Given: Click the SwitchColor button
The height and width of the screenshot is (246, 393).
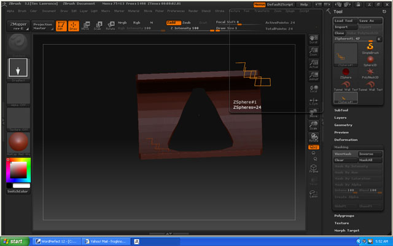Looking at the screenshot, I should pos(18,191).
